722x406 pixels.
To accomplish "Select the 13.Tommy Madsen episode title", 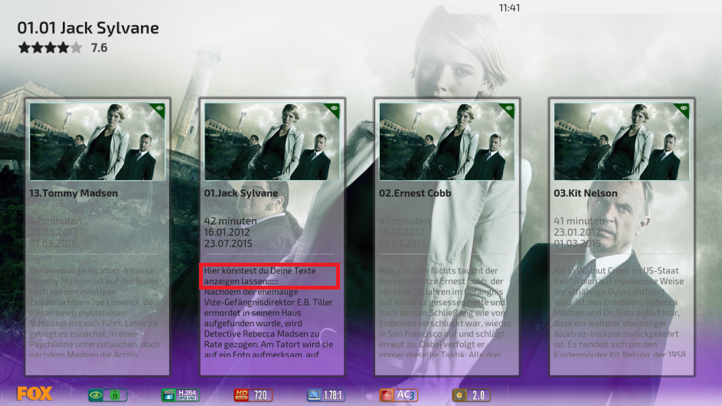I will 74,193.
